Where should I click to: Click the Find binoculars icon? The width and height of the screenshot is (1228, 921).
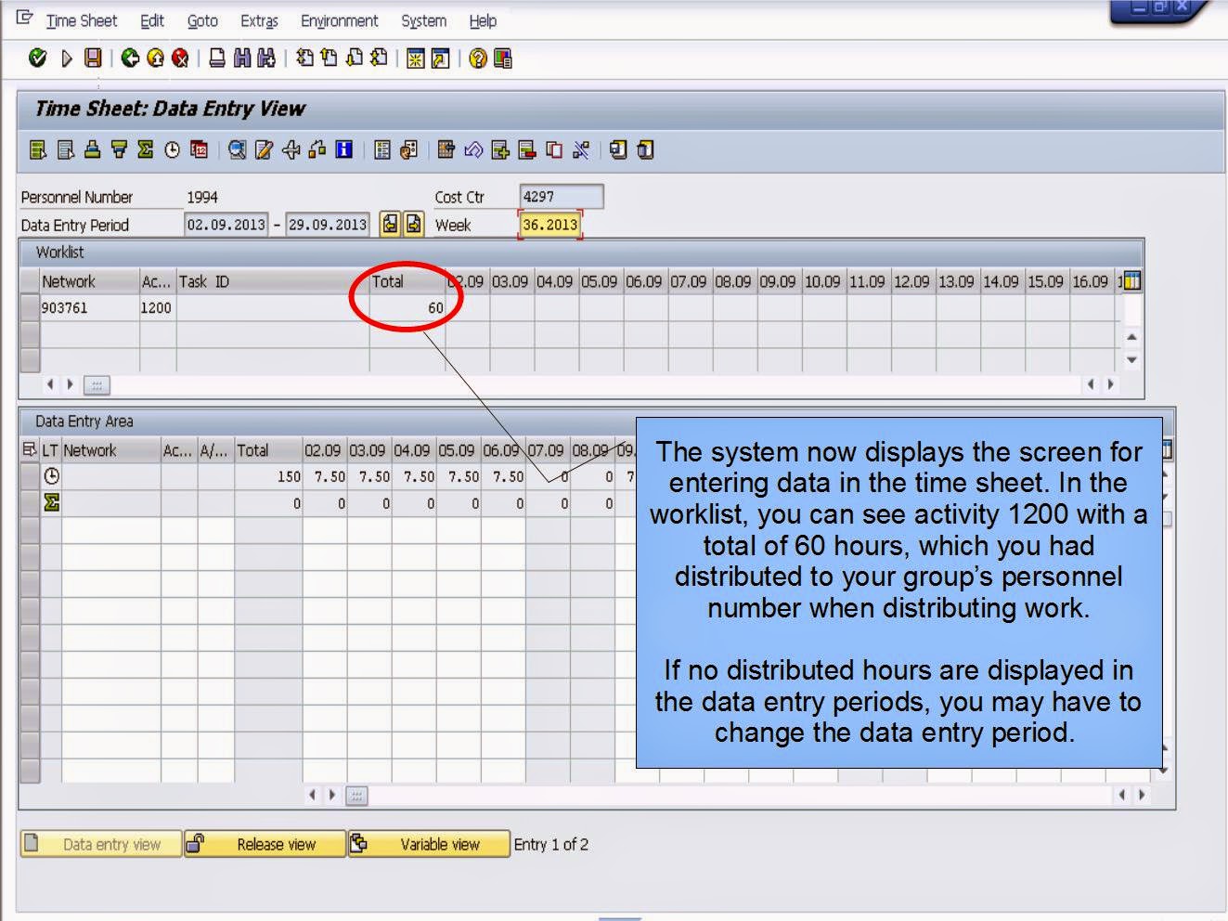click(x=241, y=58)
